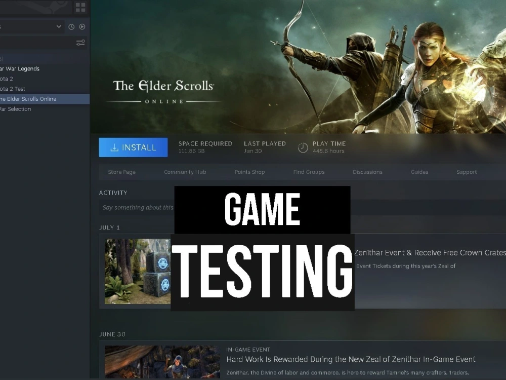The height and width of the screenshot is (380, 506).
Task: Open the recent activity clock icon
Action: (x=71, y=27)
